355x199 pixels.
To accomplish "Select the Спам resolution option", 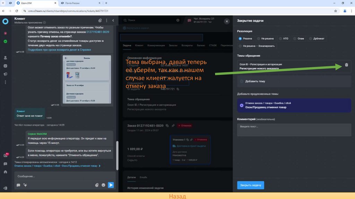I will (298, 38).
